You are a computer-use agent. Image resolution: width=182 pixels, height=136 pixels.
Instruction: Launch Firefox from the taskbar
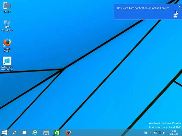[68, 132]
